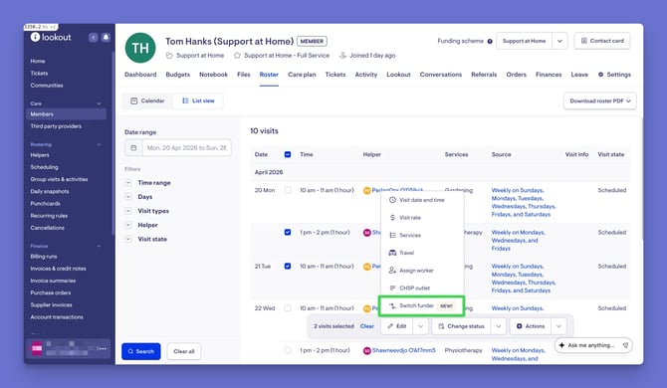Expand the Visit state filter
667x388 pixels.
coord(128,239)
